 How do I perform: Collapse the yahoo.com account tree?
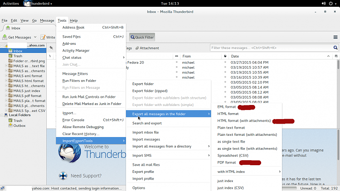2,45
